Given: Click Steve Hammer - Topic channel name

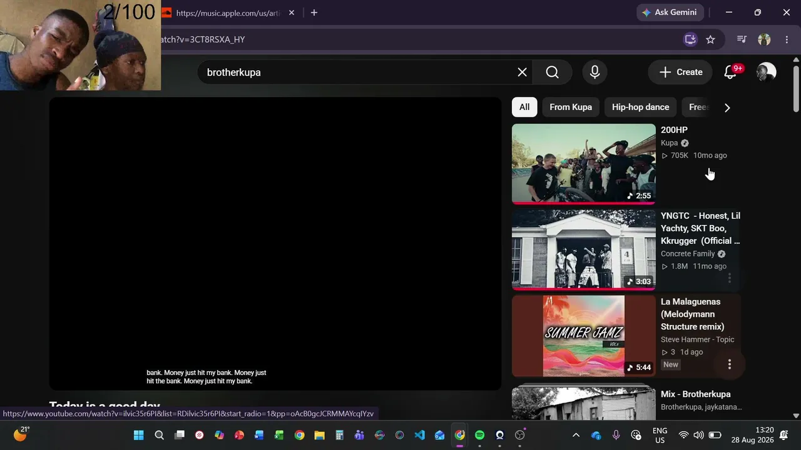Looking at the screenshot, I should click(698, 339).
